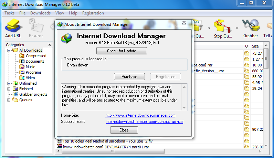Click the download list vertical scrollbar thumb

pos(266,59)
